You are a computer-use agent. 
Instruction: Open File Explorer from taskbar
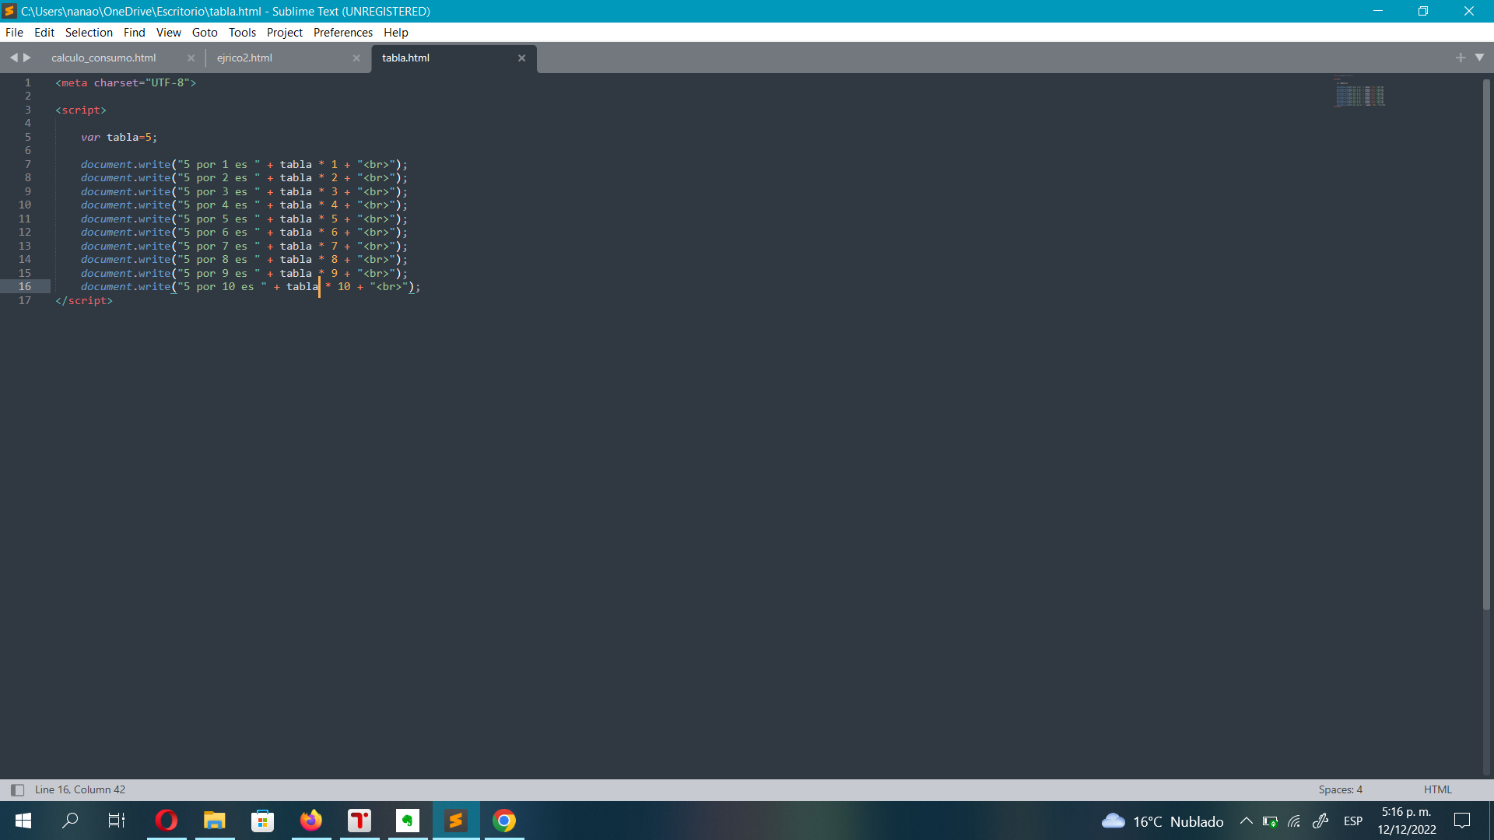point(215,821)
